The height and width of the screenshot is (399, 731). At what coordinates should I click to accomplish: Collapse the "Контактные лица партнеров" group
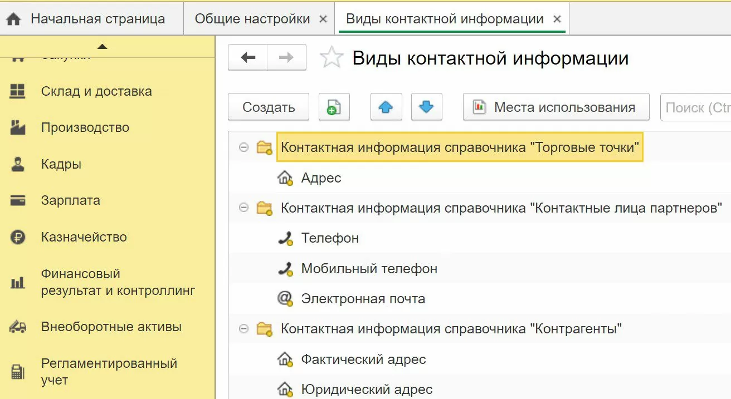pyautogui.click(x=243, y=208)
